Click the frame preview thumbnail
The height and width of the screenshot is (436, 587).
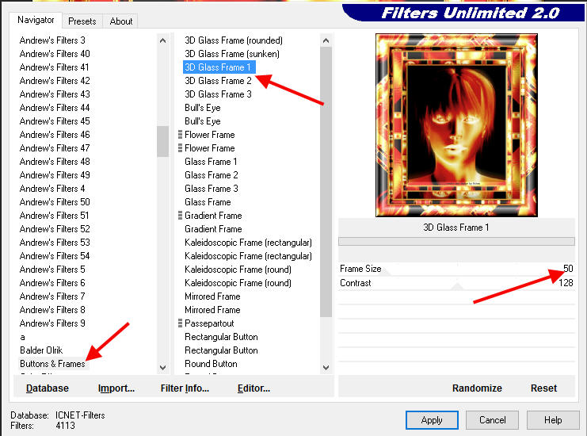pos(456,124)
